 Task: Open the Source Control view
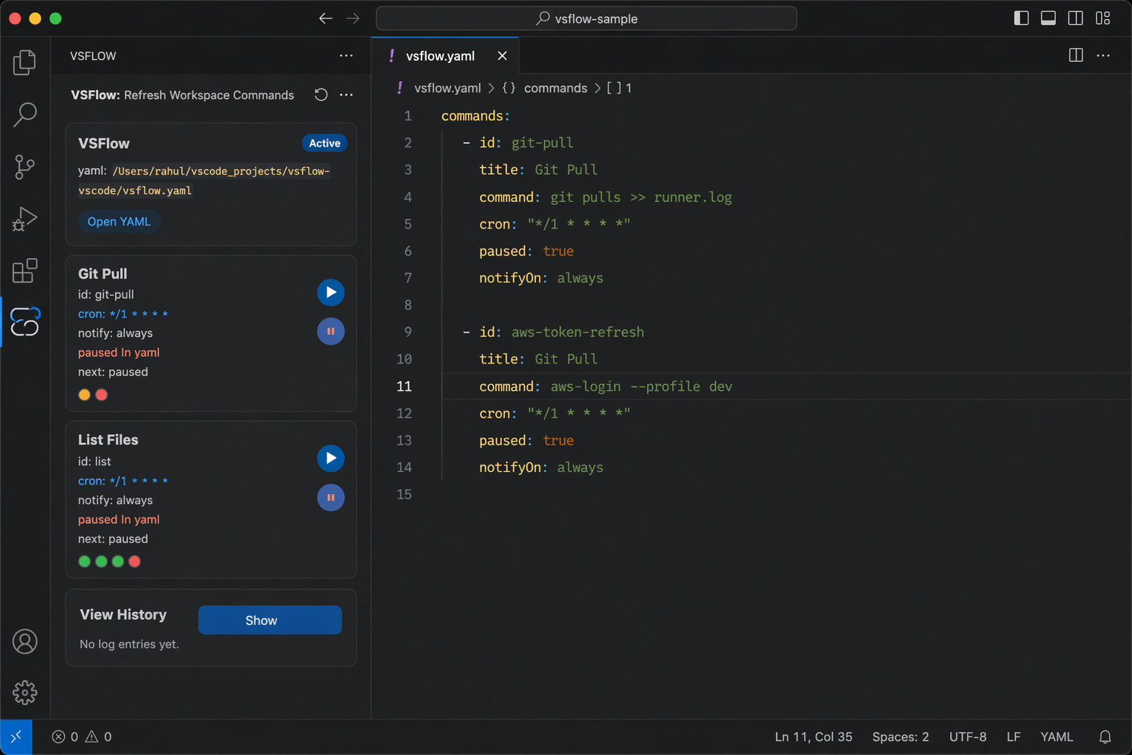click(25, 167)
